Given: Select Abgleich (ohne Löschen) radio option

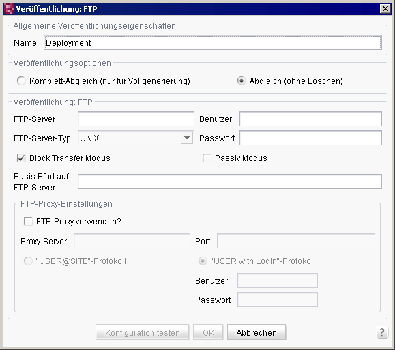Looking at the screenshot, I should [242, 81].
